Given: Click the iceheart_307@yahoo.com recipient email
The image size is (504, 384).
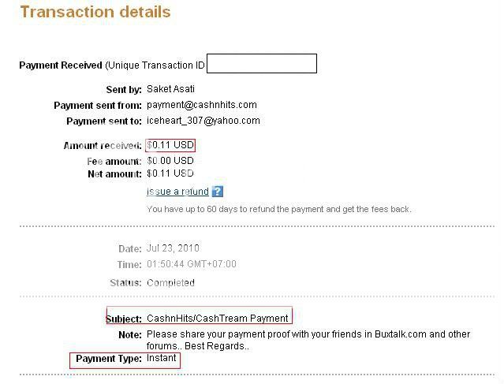Looking at the screenshot, I should click(203, 121).
